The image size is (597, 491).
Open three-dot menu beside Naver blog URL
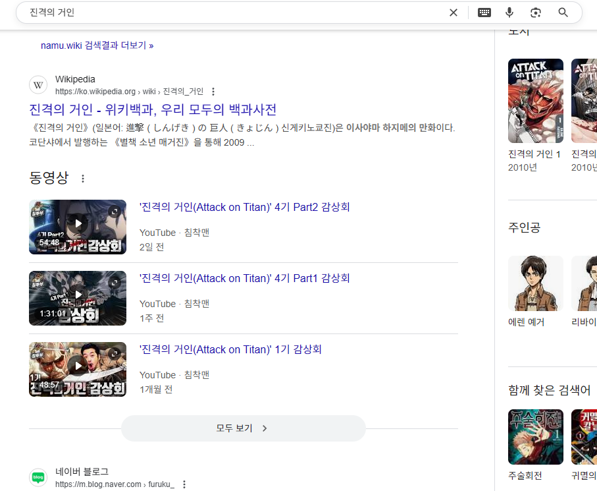click(184, 484)
